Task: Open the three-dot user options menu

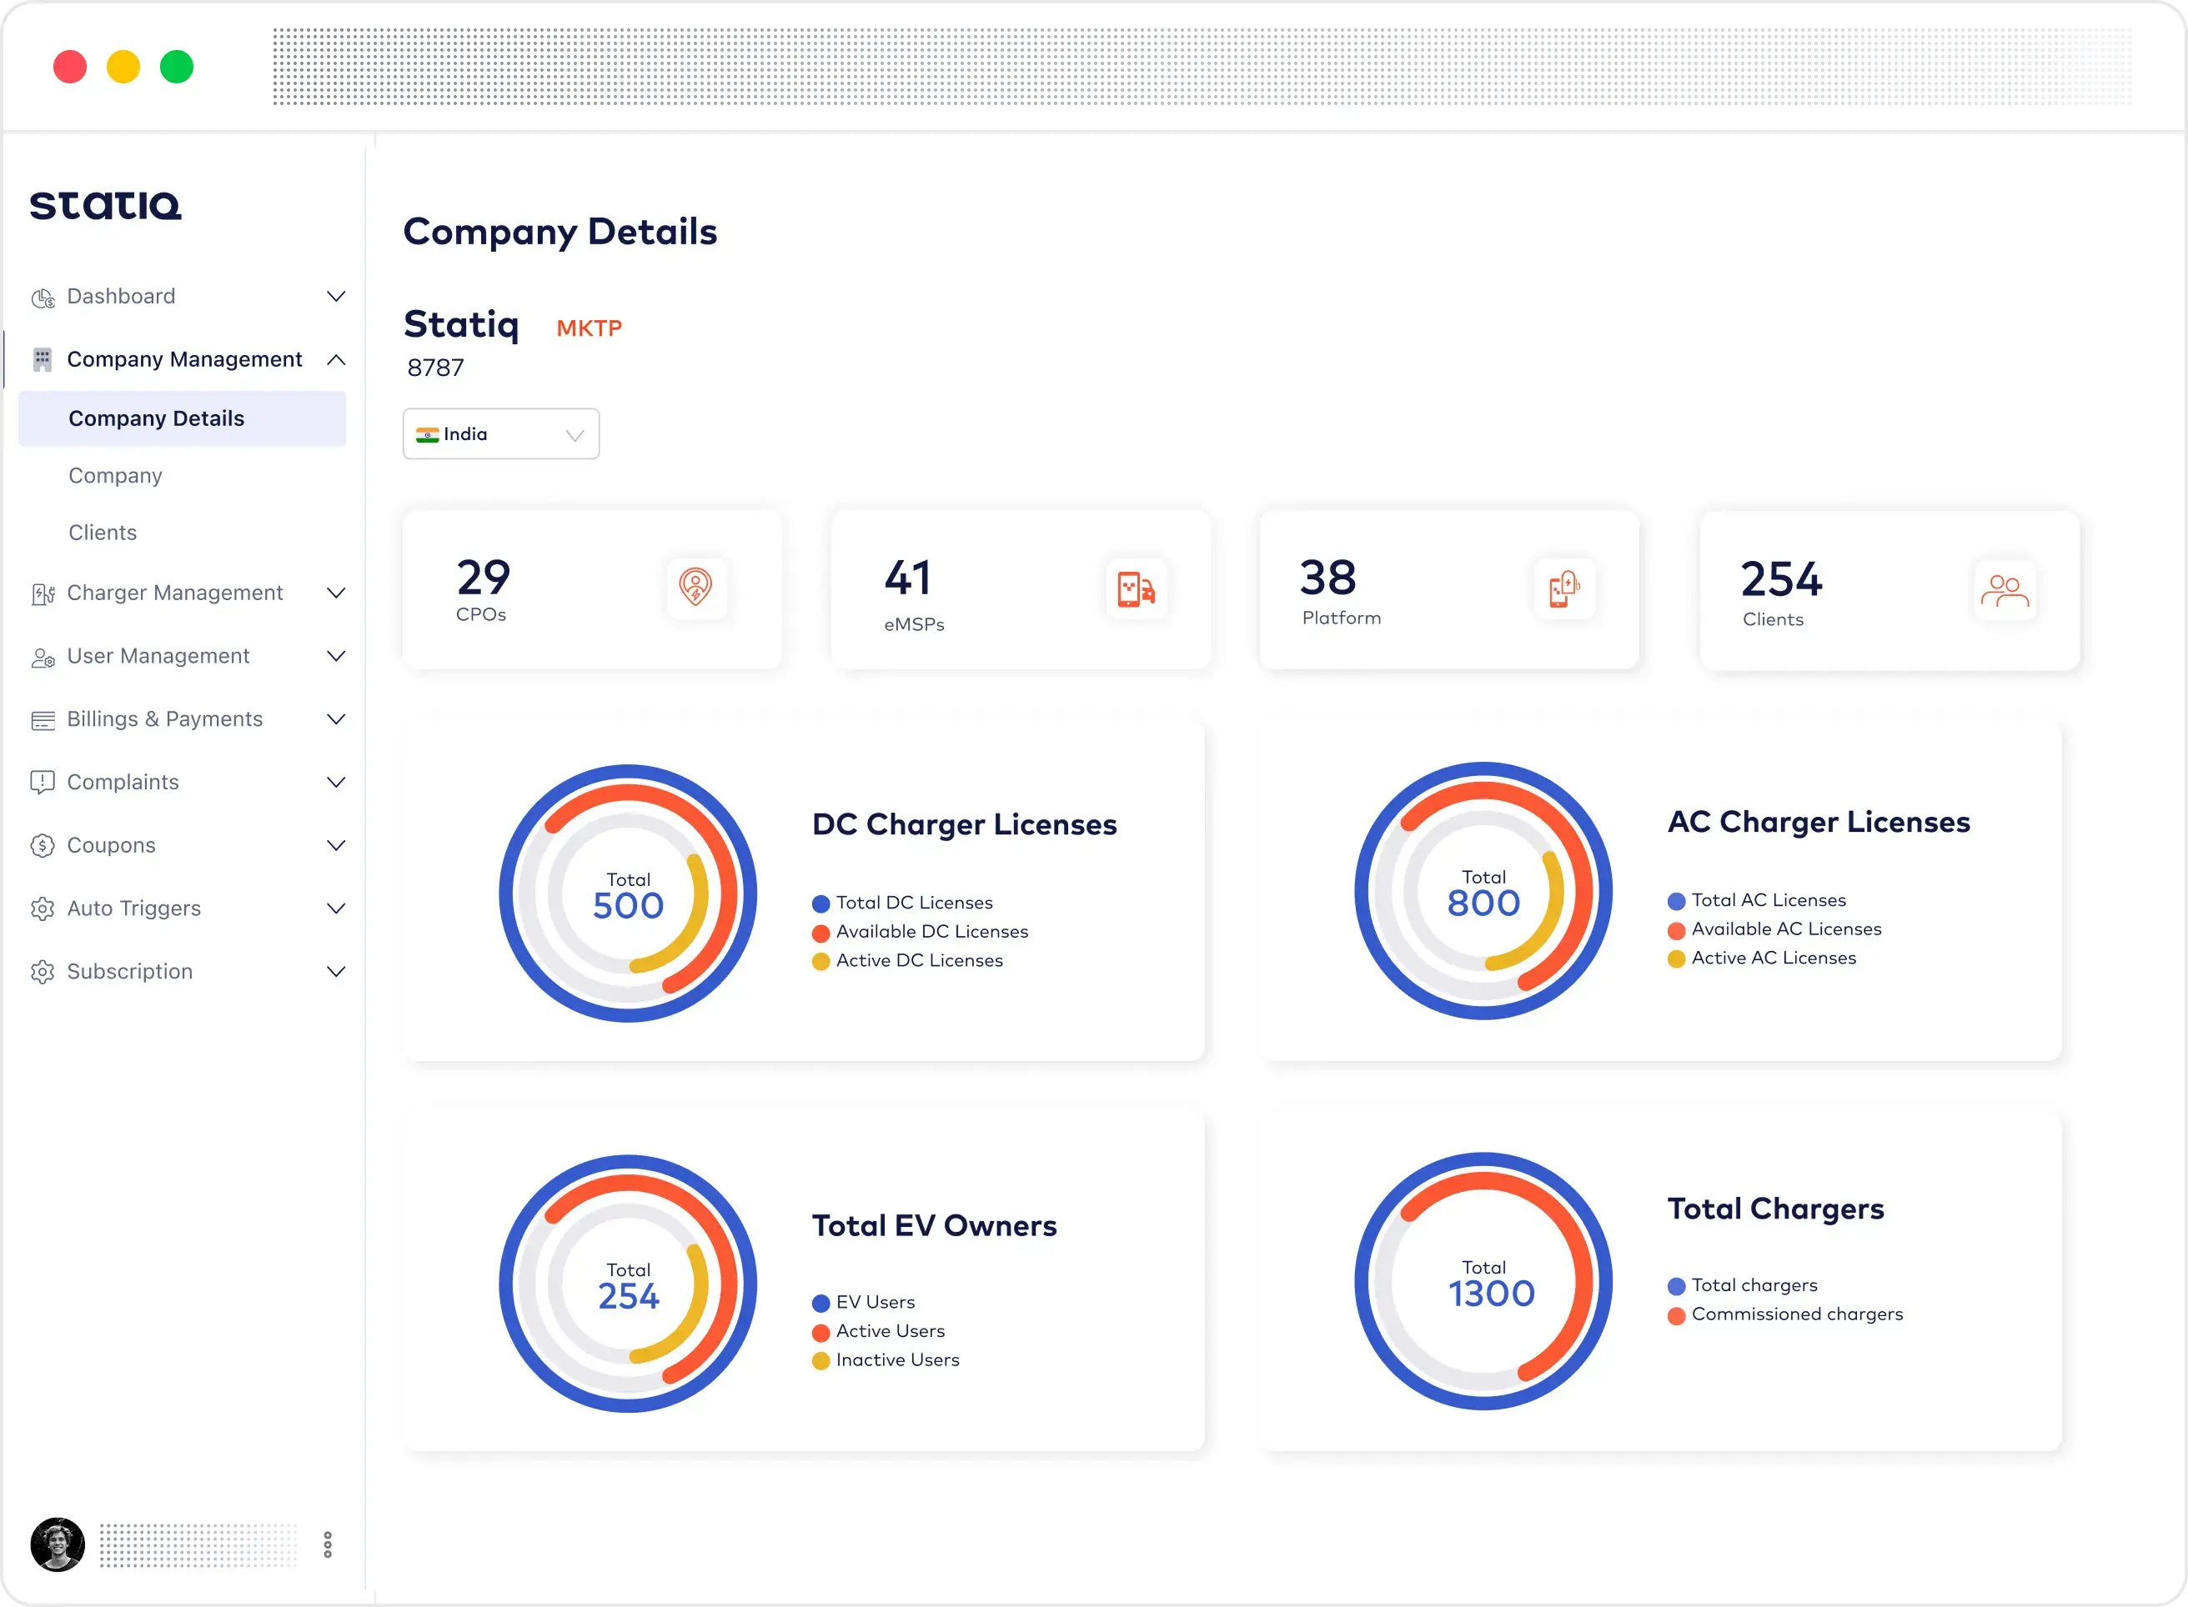Action: (328, 1544)
